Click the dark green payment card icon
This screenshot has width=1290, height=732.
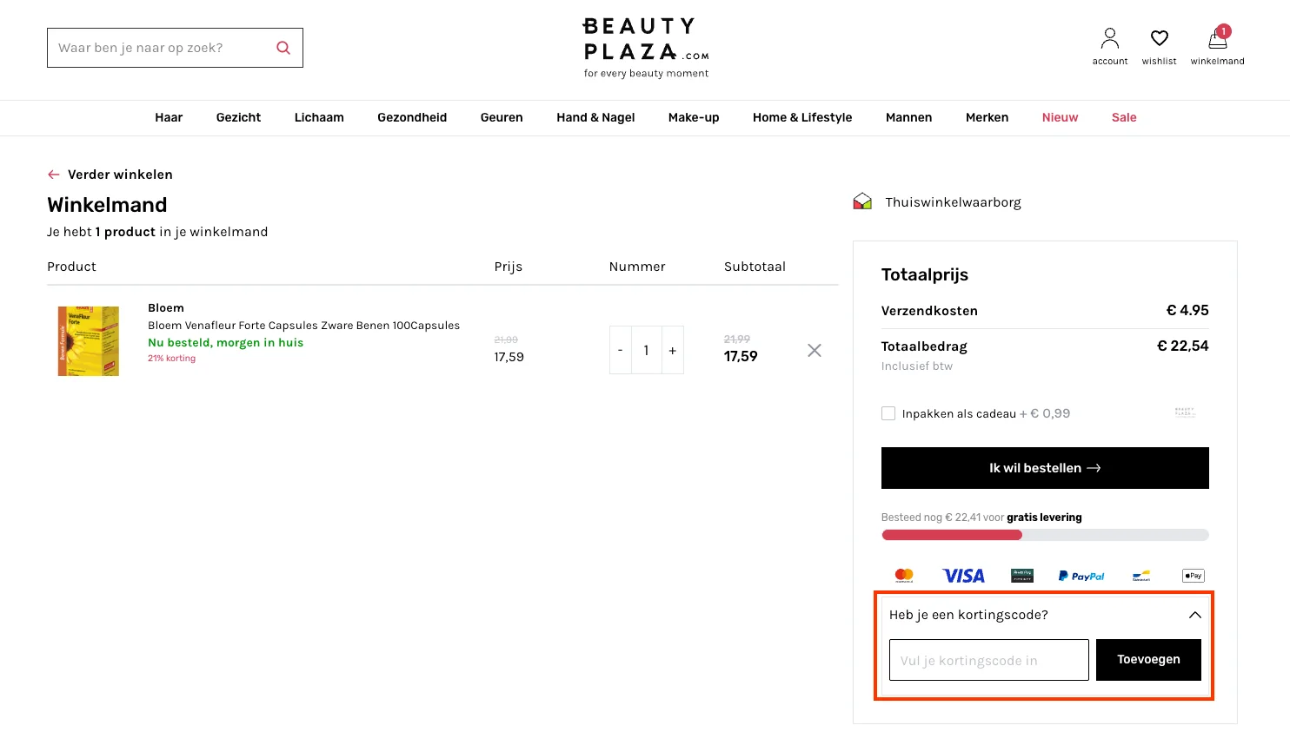pos(1022,575)
